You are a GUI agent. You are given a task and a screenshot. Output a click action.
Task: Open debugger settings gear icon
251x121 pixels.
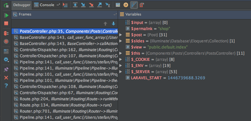coord(6,60)
